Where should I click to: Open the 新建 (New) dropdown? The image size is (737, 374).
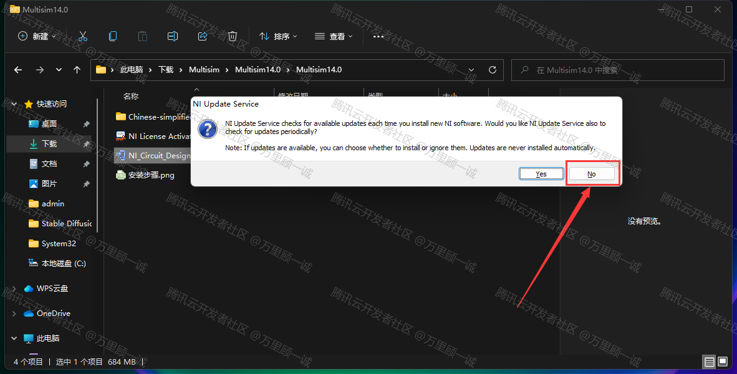pos(37,36)
